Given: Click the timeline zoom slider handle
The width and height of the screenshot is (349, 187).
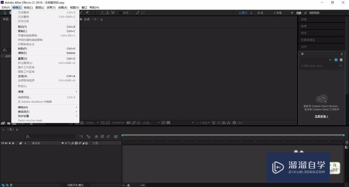Looking at the screenshot, I should [x=128, y=185].
